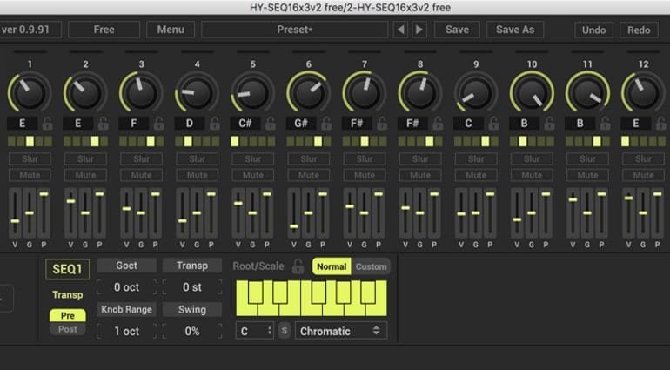
Task: Select Pre transpose mode
Action: pyautogui.click(x=68, y=316)
